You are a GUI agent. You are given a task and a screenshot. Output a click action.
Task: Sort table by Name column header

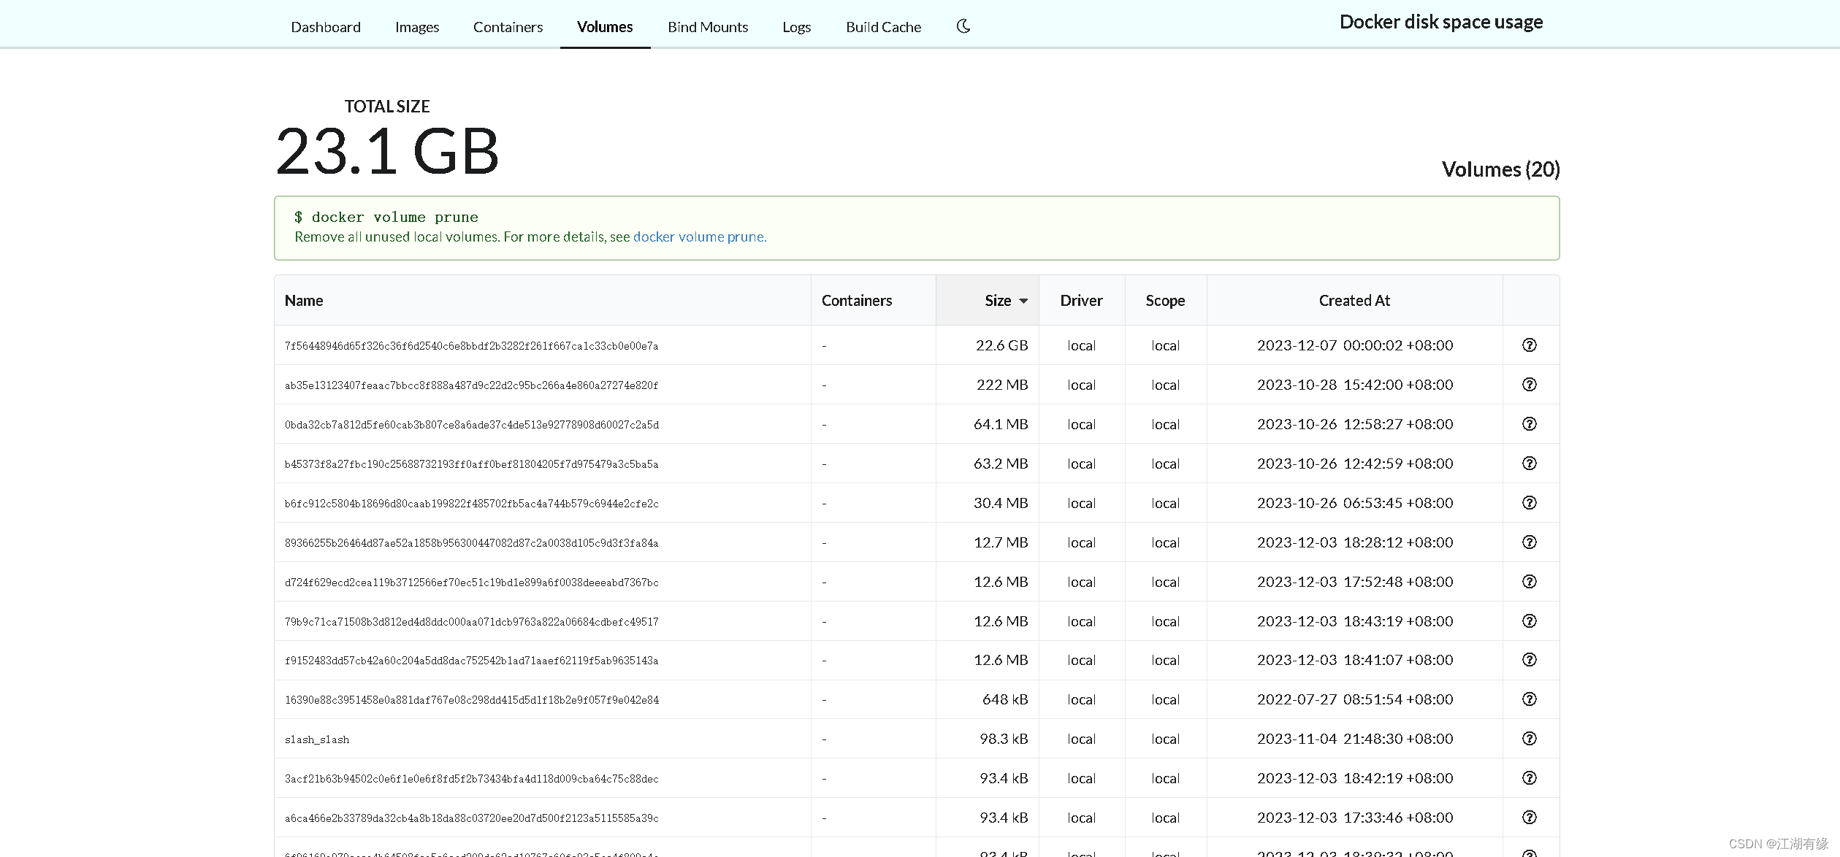304,301
